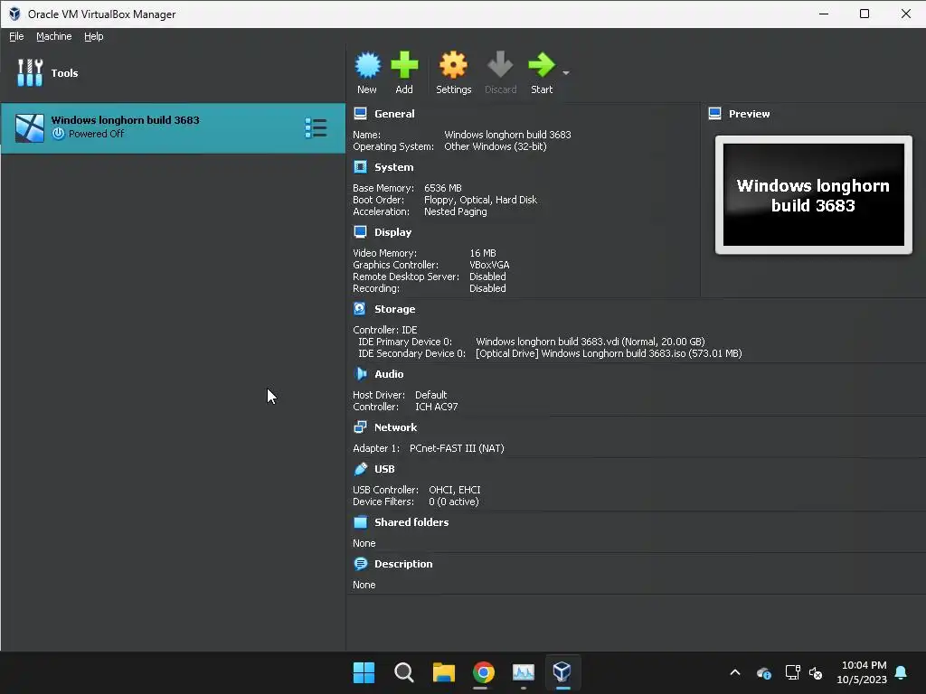Click the Powered Off status icon
The image size is (926, 694).
[x=58, y=134]
